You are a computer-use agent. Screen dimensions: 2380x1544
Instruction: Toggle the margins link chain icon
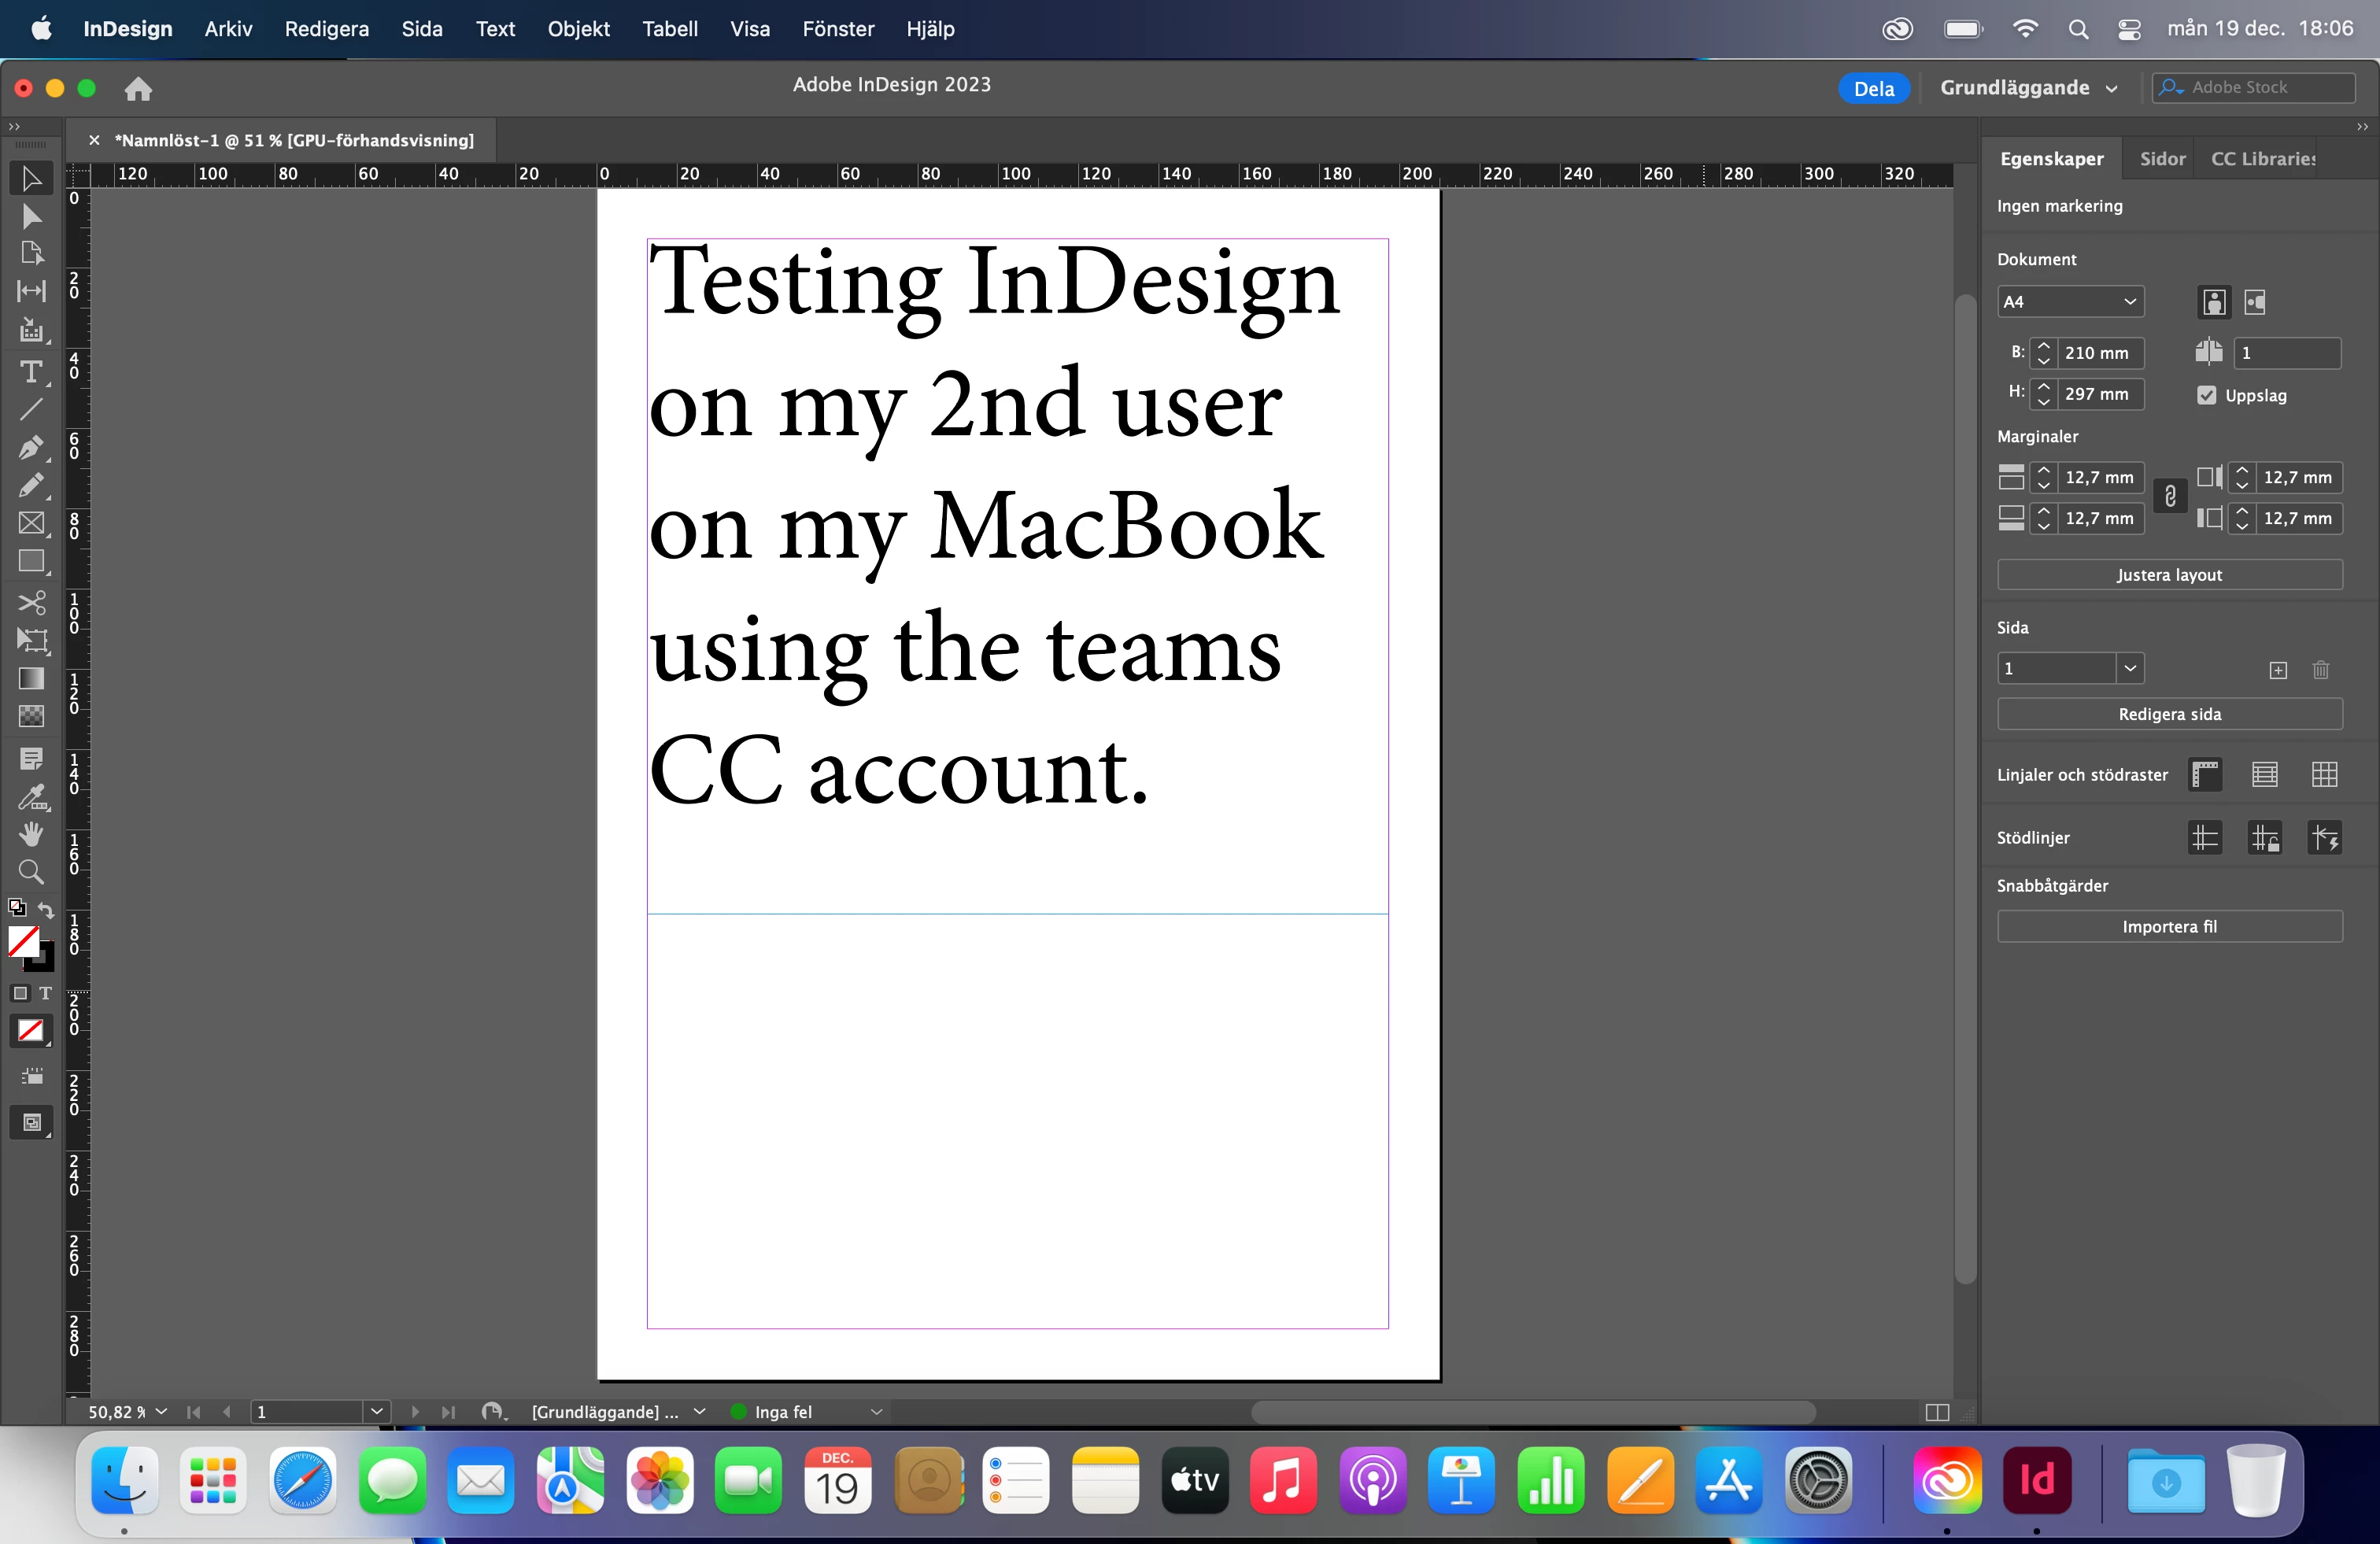point(2170,497)
